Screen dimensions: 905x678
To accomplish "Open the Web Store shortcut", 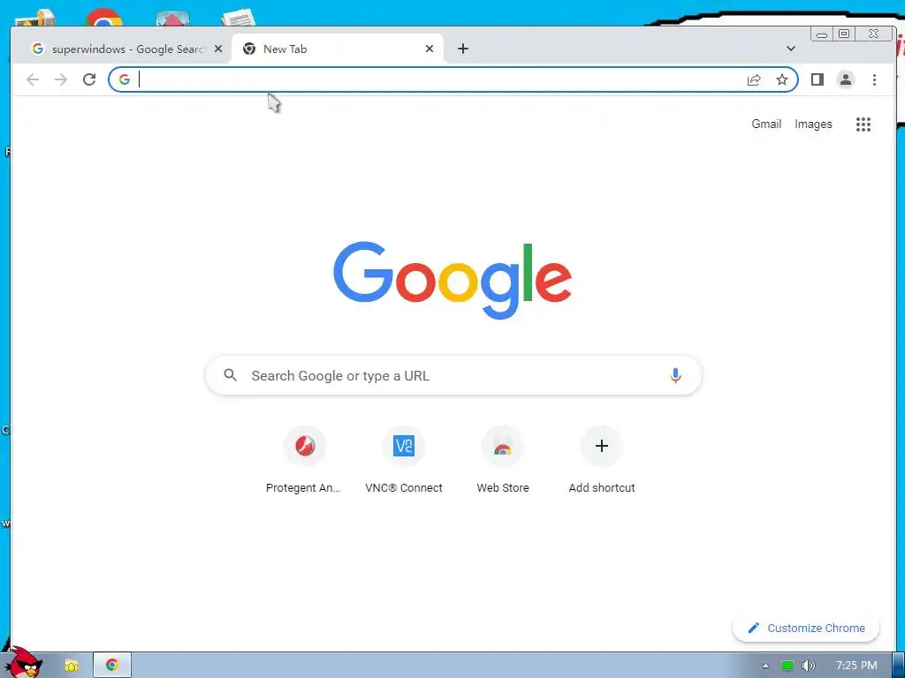I will (x=503, y=459).
